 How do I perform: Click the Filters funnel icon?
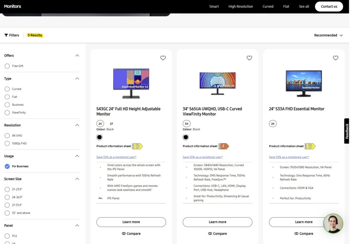(x=6, y=35)
